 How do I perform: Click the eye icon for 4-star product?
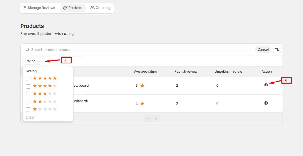point(266,103)
